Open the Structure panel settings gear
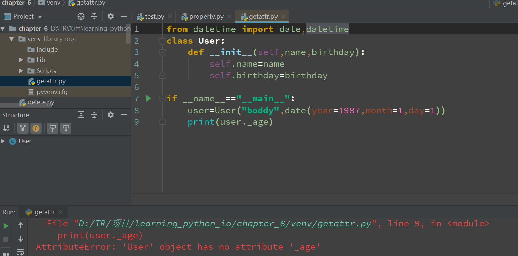The image size is (518, 256). [111, 115]
